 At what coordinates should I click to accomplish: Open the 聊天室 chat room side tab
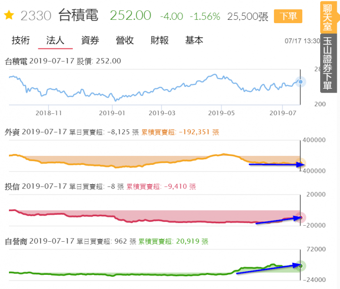tap(328, 17)
